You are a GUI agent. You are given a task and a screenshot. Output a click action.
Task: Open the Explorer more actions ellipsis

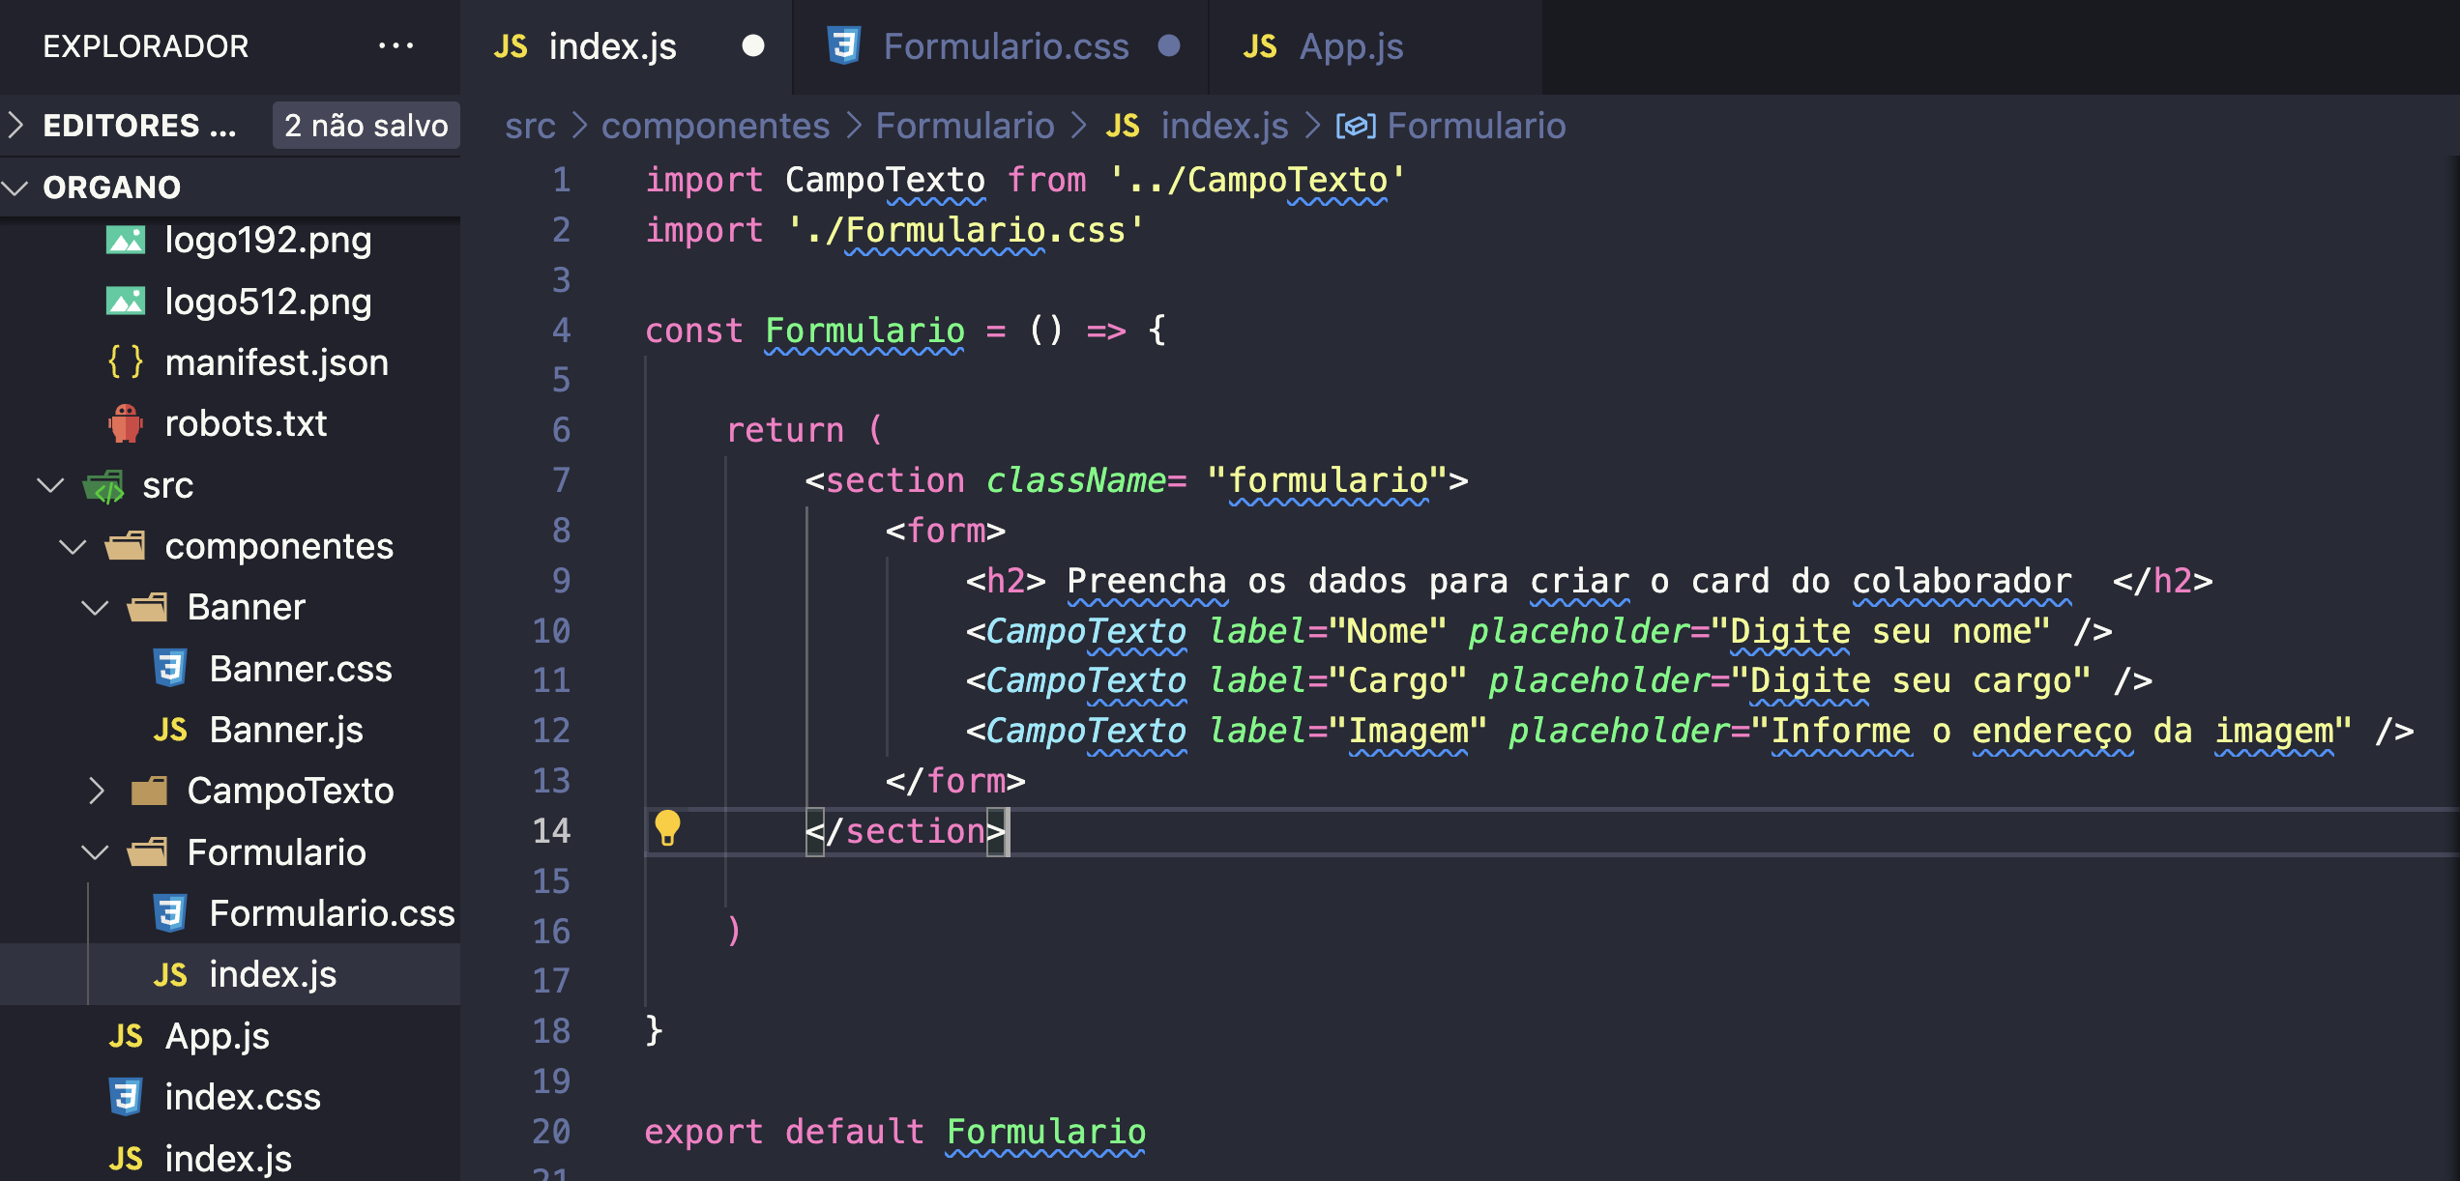point(395,45)
